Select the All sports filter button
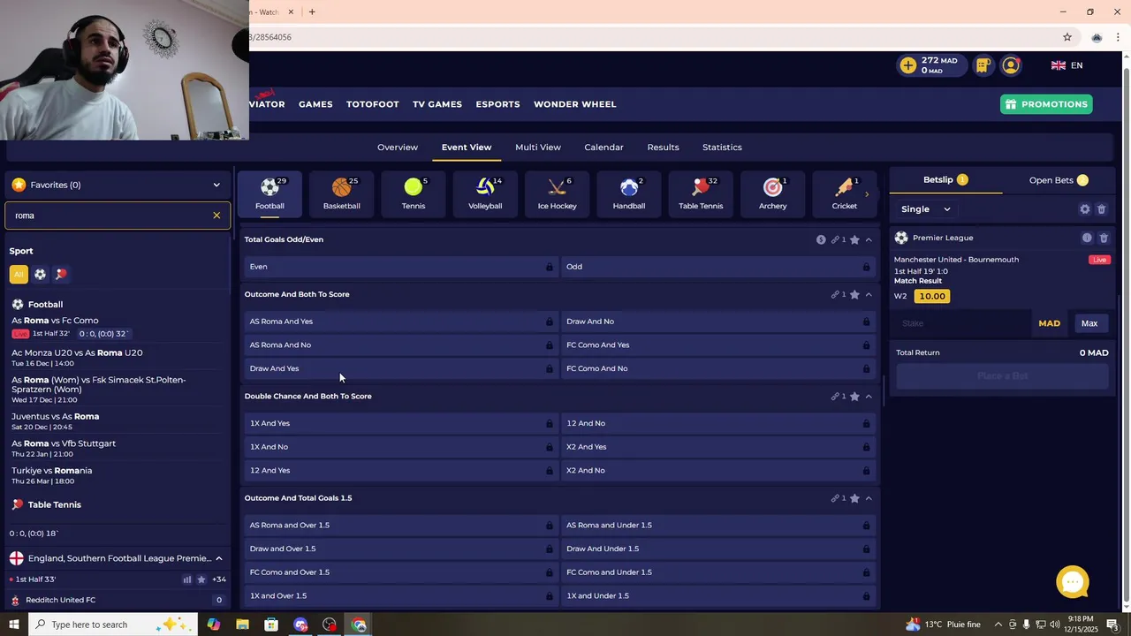 click(19, 274)
